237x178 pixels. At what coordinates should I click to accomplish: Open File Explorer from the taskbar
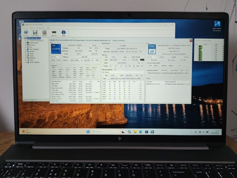[135, 132]
